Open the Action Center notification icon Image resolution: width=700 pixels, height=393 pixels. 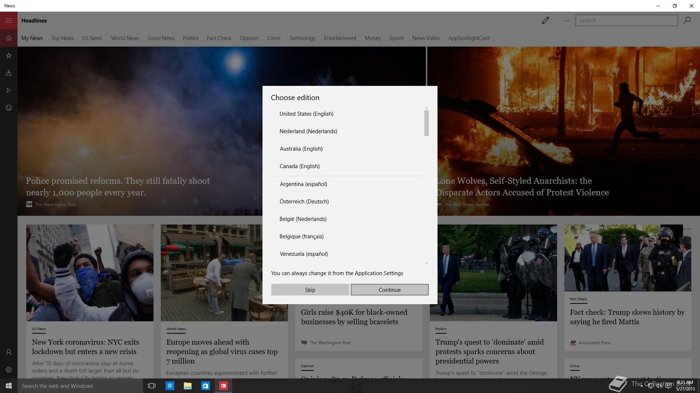668,386
